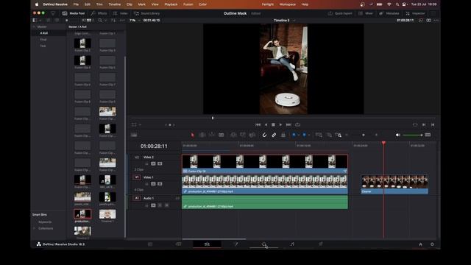Open the Timeline menu
Screen dimensions: 471x265
click(x=115, y=4)
